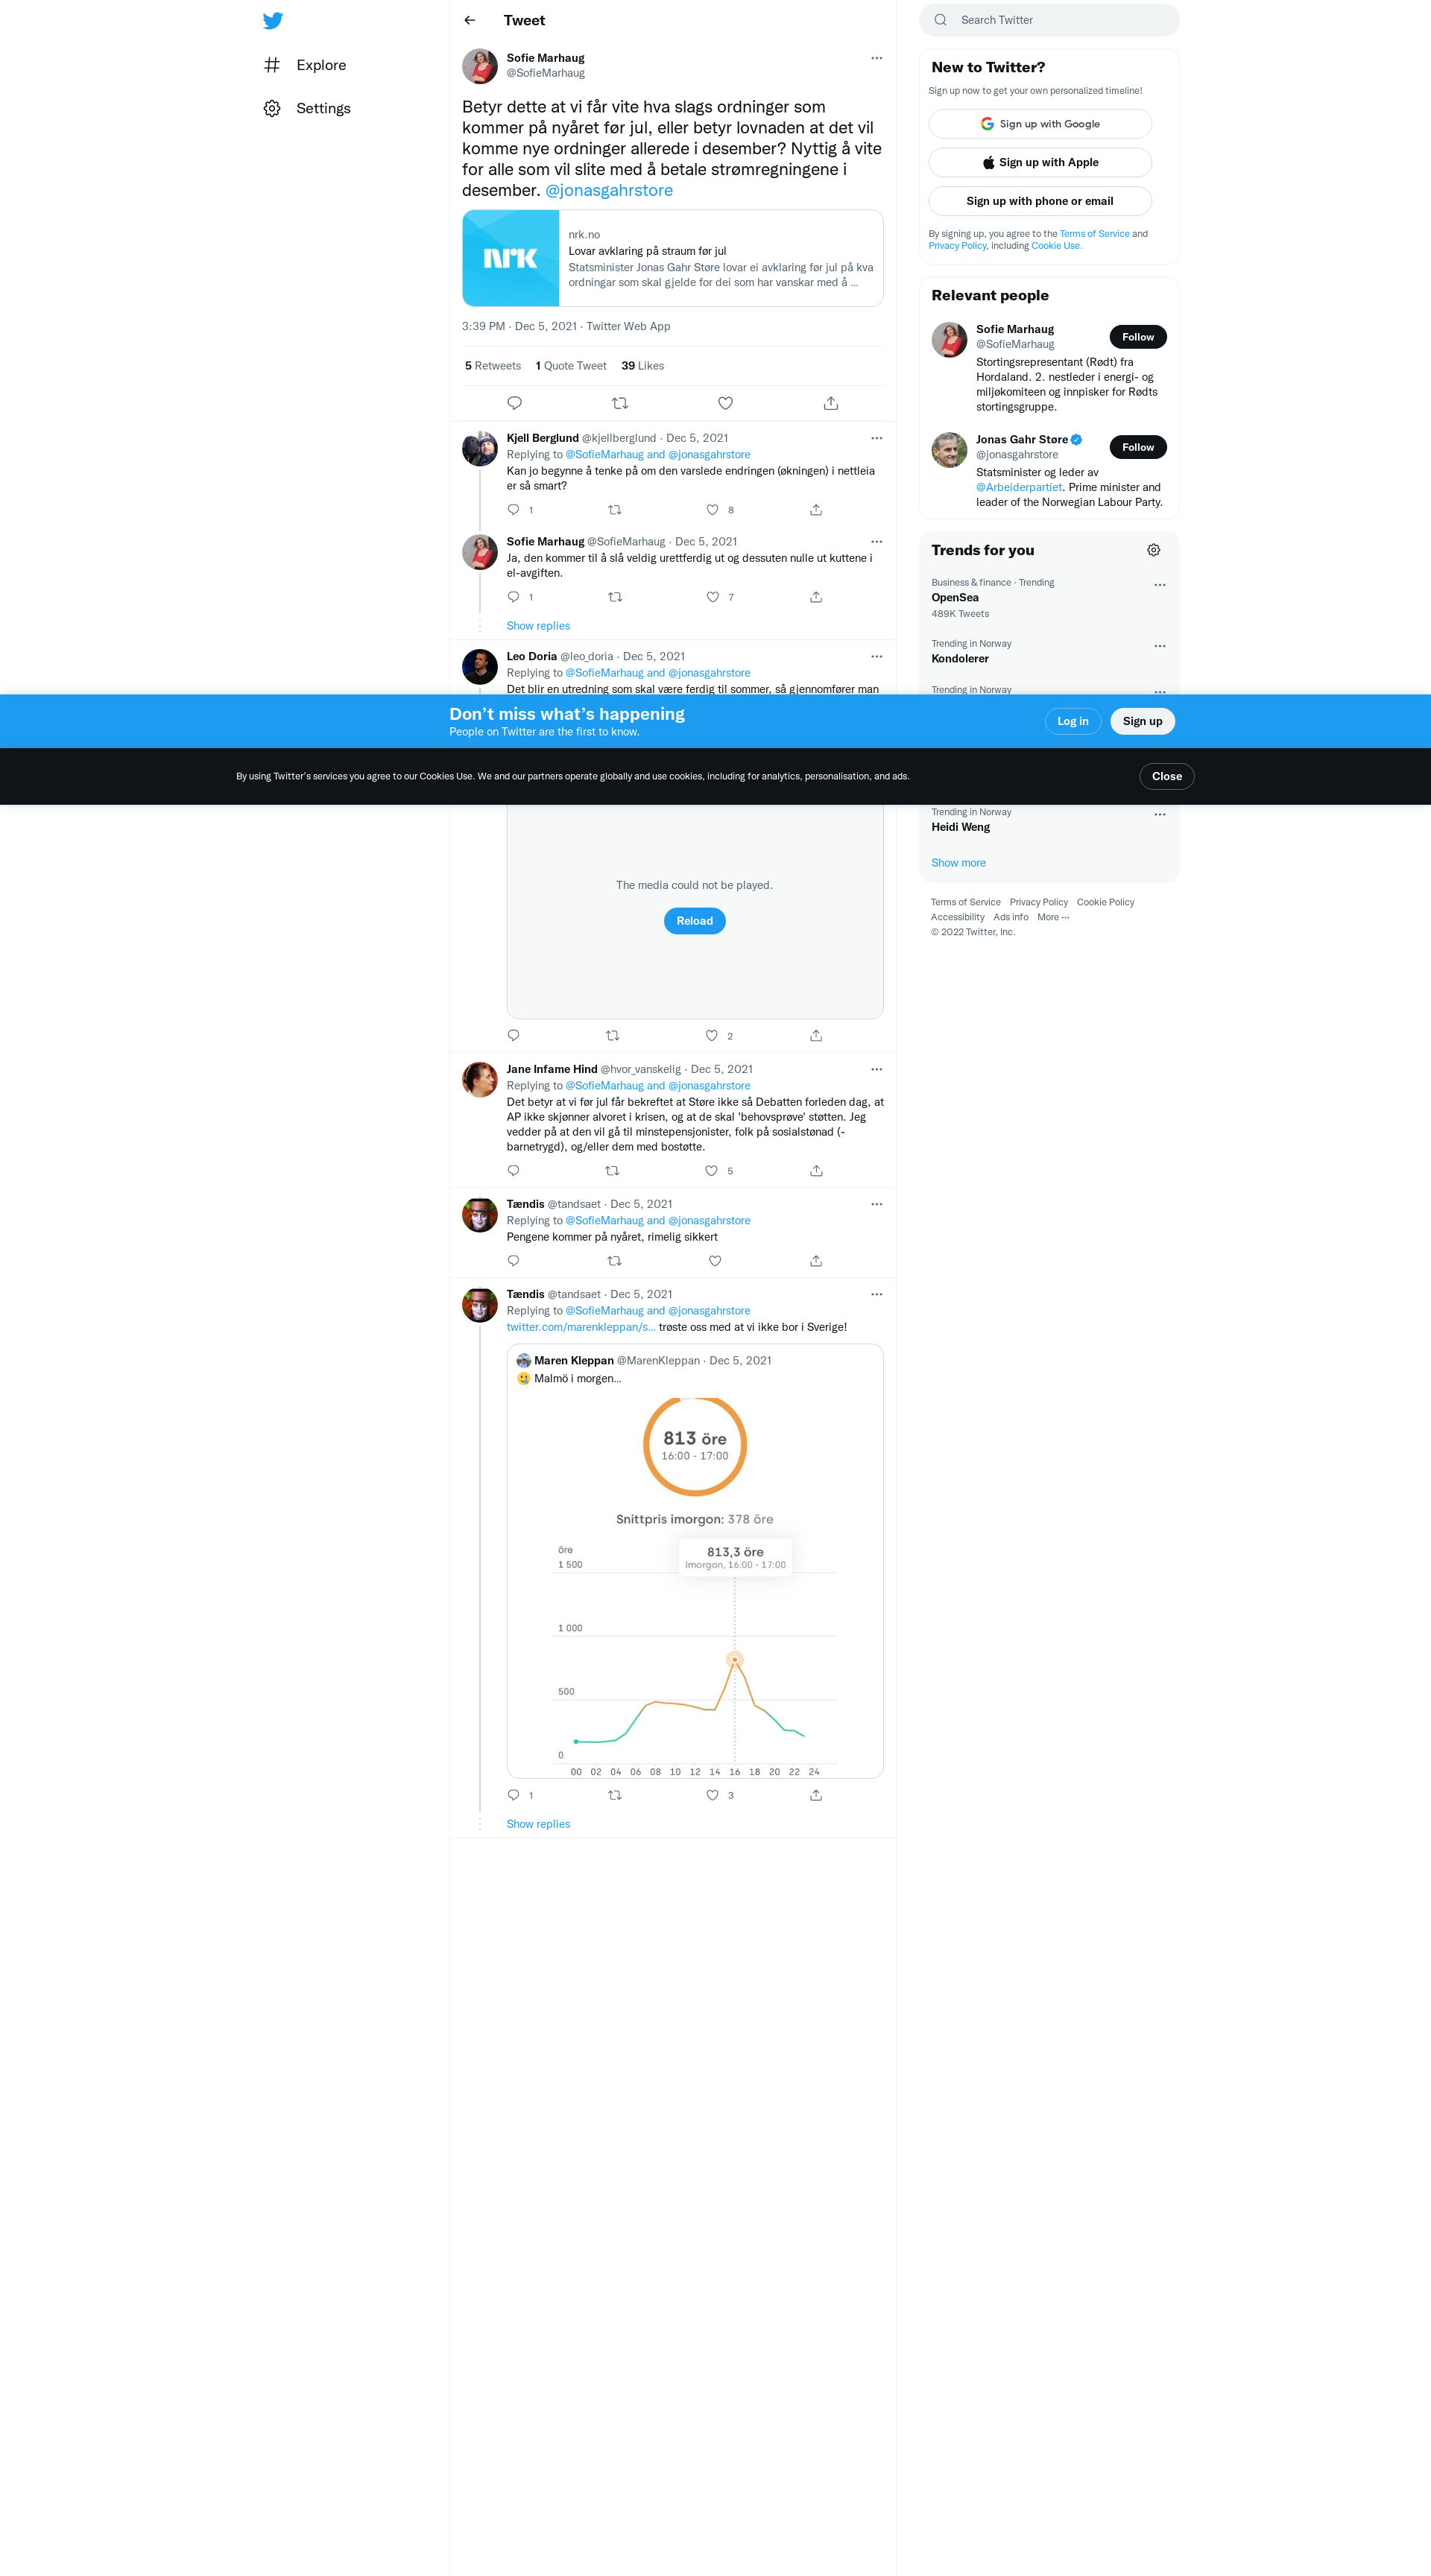This screenshot has width=1431, height=2576.
Task: Open the more menu for the Heidi Weng trend
Action: pyautogui.click(x=1159, y=814)
